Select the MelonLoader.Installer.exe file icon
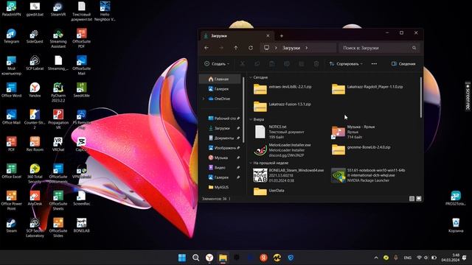This screenshot has width=472, height=265. pos(260,150)
